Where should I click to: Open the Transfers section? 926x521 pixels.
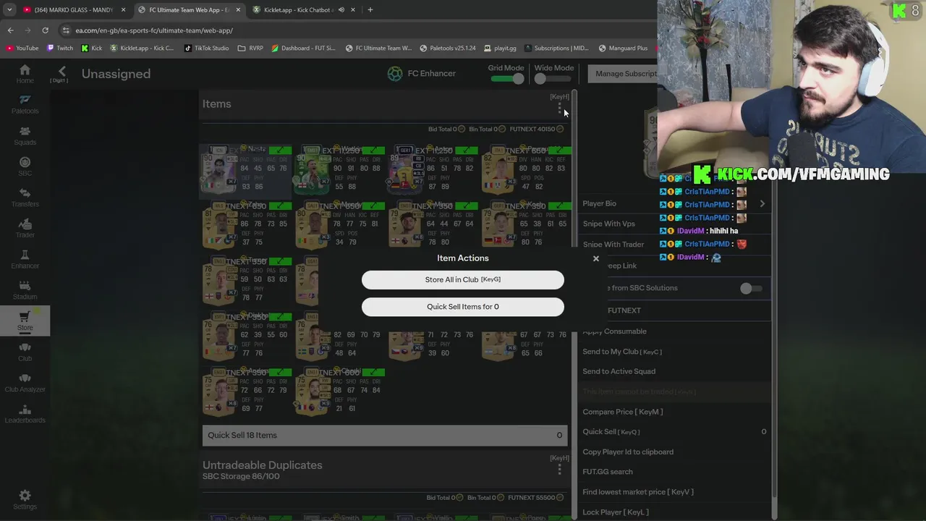point(25,197)
